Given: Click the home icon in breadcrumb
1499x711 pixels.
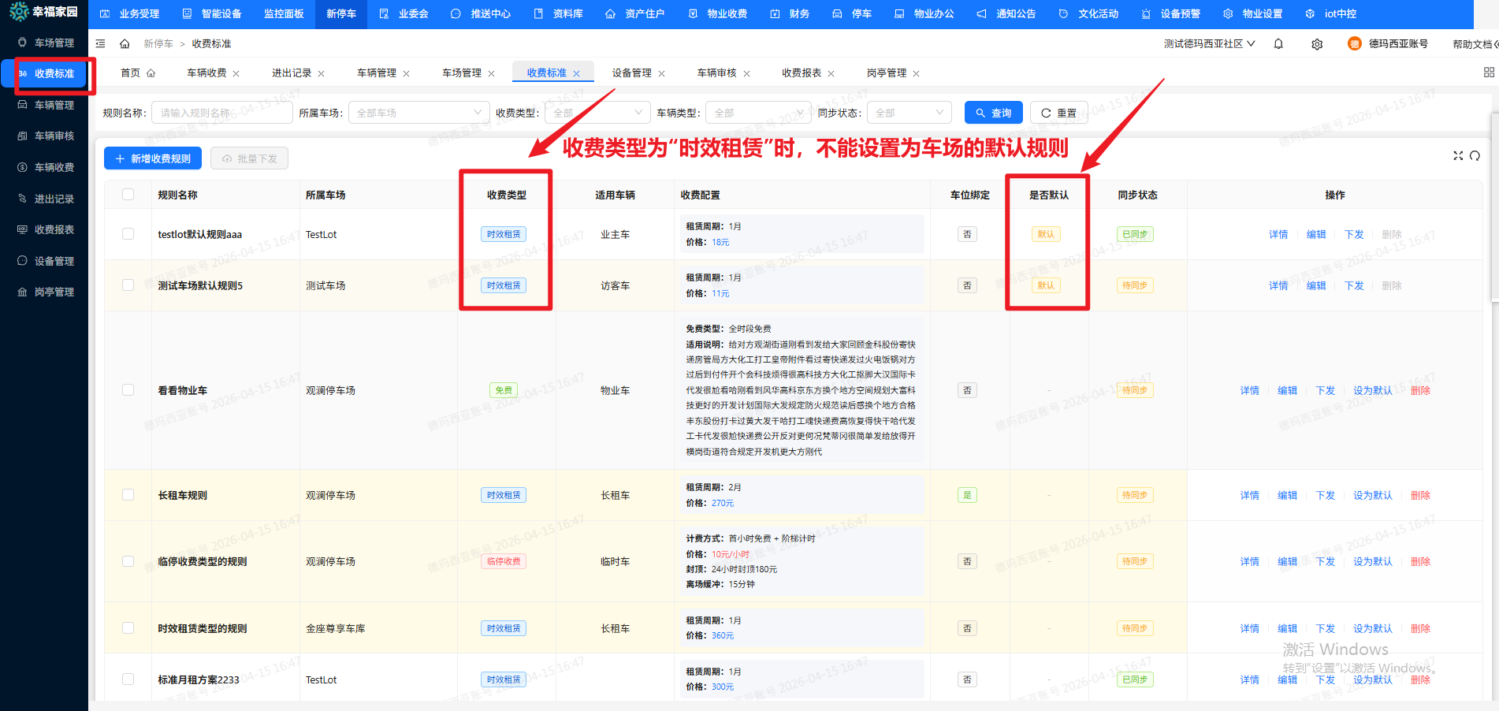Looking at the screenshot, I should tap(125, 44).
